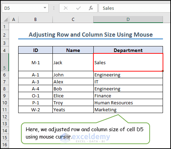
Task: Select column C header
Action: 73,20
